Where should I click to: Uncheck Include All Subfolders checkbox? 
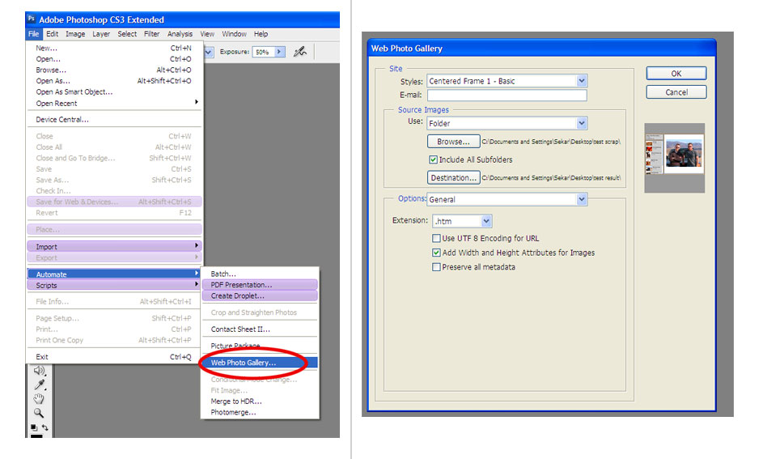(433, 159)
